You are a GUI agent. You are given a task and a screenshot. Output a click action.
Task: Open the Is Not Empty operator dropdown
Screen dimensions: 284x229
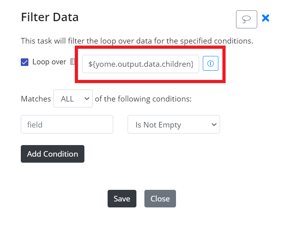click(174, 124)
